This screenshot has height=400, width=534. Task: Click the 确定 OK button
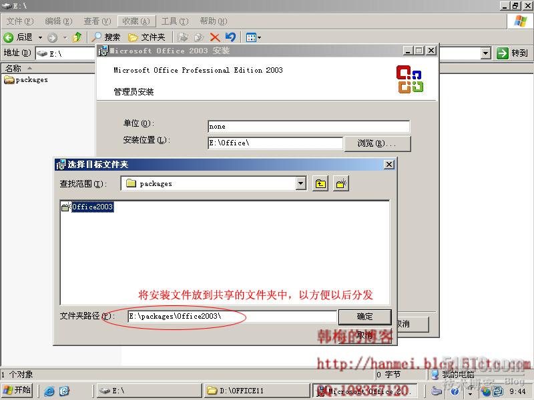(x=364, y=317)
